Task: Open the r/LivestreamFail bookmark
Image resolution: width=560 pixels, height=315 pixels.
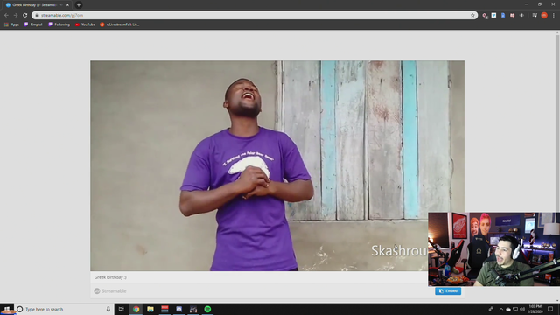Action: 120,24
